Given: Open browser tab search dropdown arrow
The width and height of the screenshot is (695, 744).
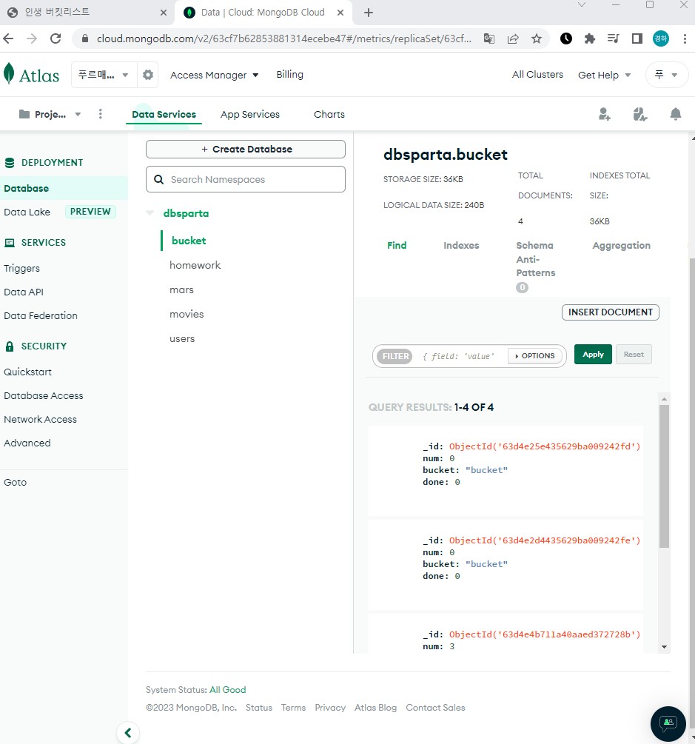Looking at the screenshot, I should click(x=582, y=4).
